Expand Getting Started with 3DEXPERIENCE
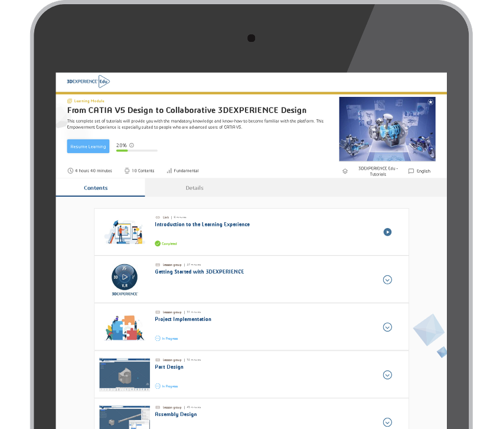This screenshot has height=429, width=490. [x=387, y=280]
